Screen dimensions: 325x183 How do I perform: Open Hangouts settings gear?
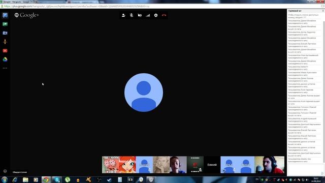pos(156,15)
